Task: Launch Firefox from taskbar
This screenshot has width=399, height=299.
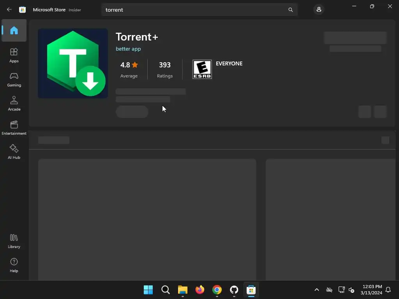Action: pyautogui.click(x=200, y=290)
